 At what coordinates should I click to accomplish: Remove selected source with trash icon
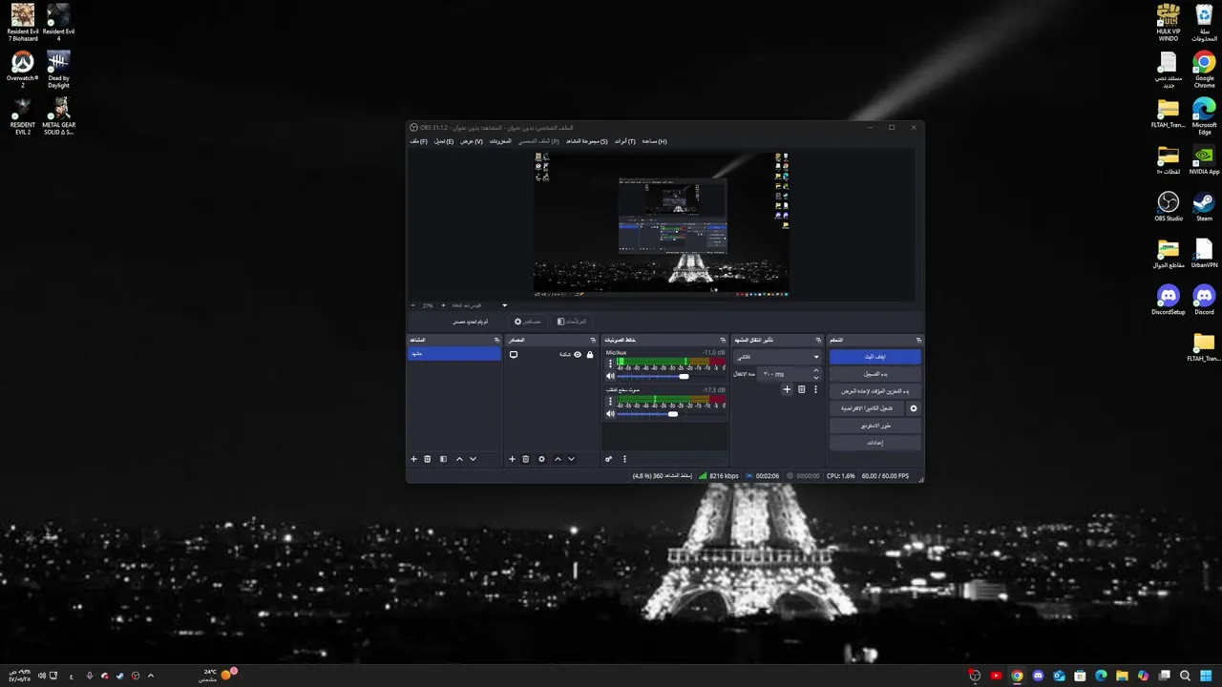click(x=526, y=459)
